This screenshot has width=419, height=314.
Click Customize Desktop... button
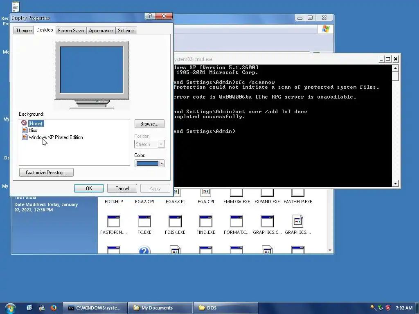[46, 173]
